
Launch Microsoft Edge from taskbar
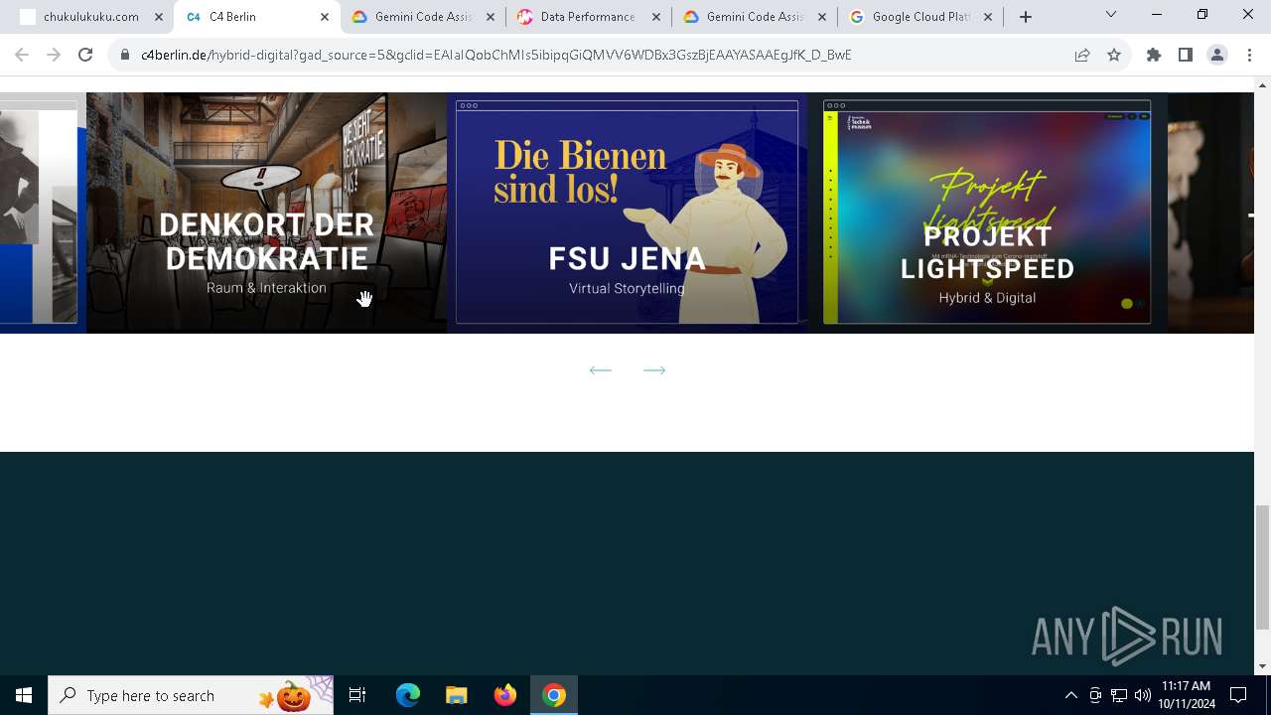tap(408, 695)
